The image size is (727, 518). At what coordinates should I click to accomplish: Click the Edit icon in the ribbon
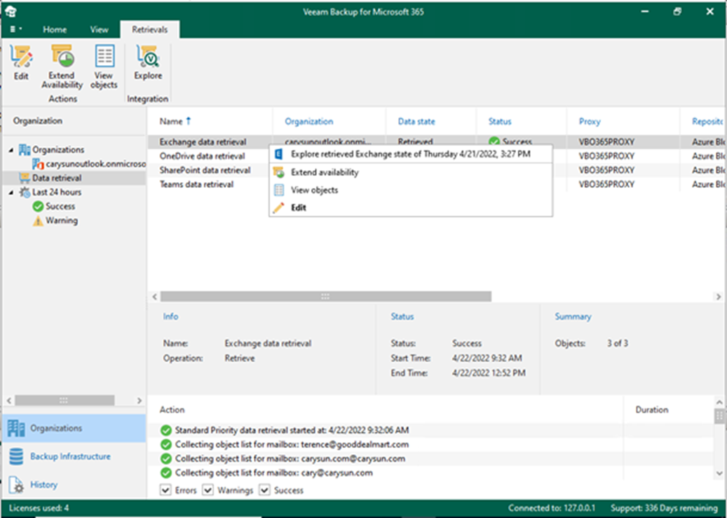21,63
